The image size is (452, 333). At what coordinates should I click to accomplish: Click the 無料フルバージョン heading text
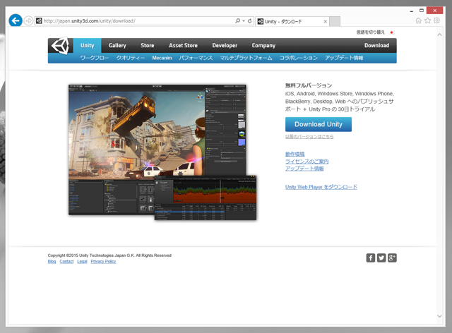pos(309,85)
